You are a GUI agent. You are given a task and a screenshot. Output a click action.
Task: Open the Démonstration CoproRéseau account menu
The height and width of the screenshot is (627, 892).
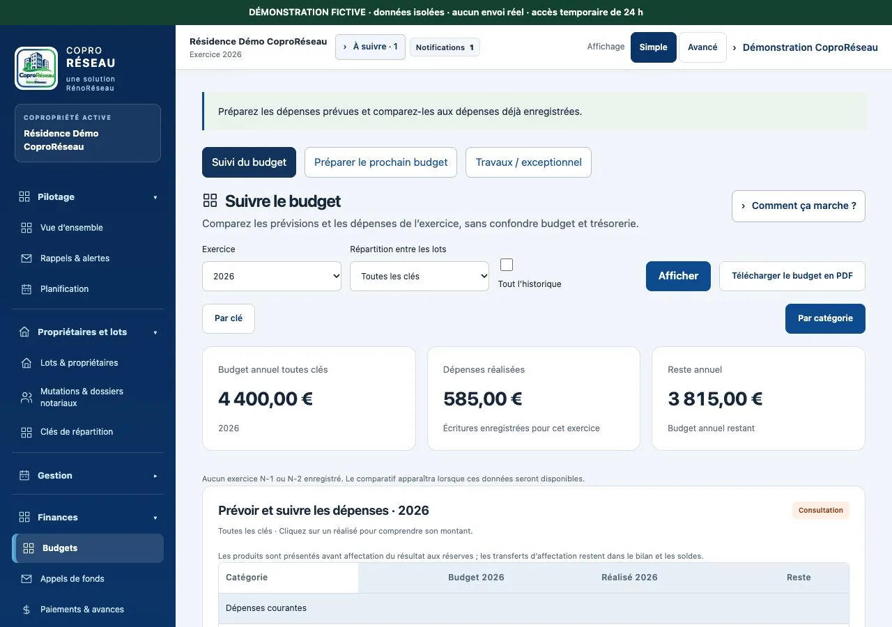[805, 47]
